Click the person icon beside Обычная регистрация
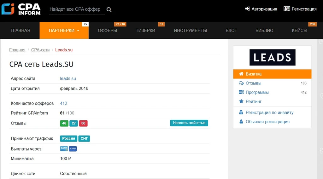The height and width of the screenshot is (179, 323). pos(241,122)
